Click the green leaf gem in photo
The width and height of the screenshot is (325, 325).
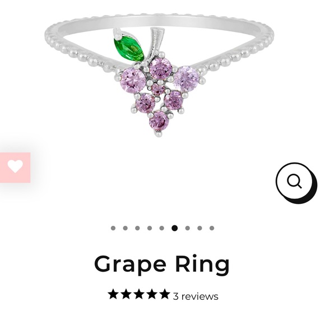click(129, 48)
